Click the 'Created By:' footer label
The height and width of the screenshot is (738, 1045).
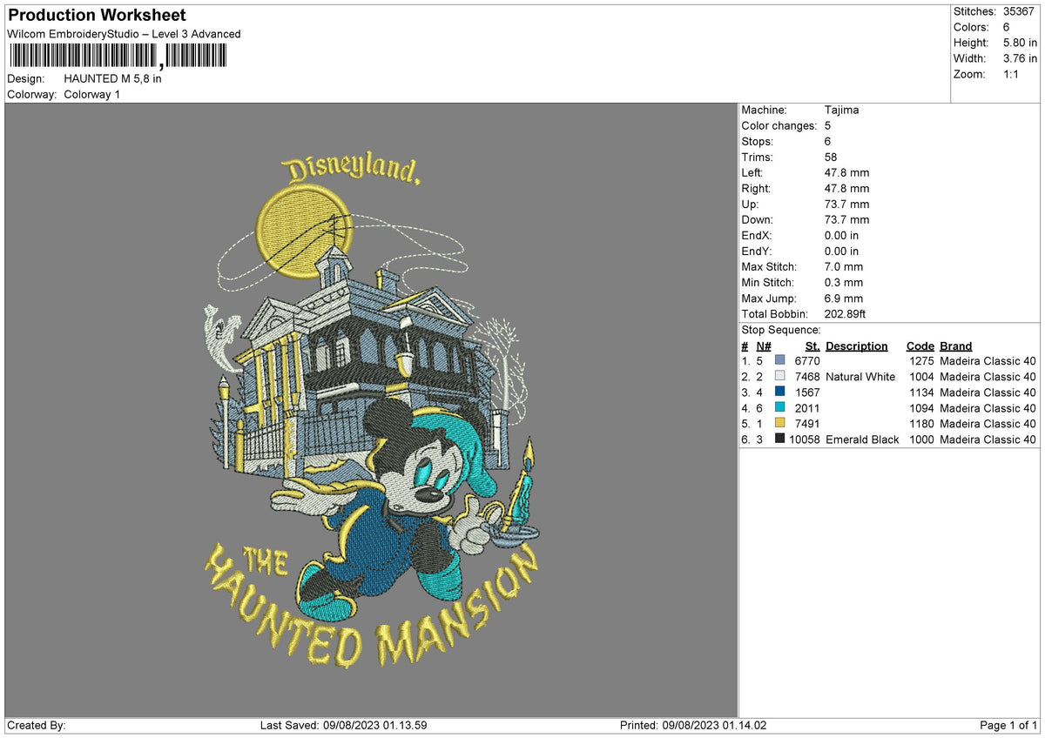click(x=37, y=726)
